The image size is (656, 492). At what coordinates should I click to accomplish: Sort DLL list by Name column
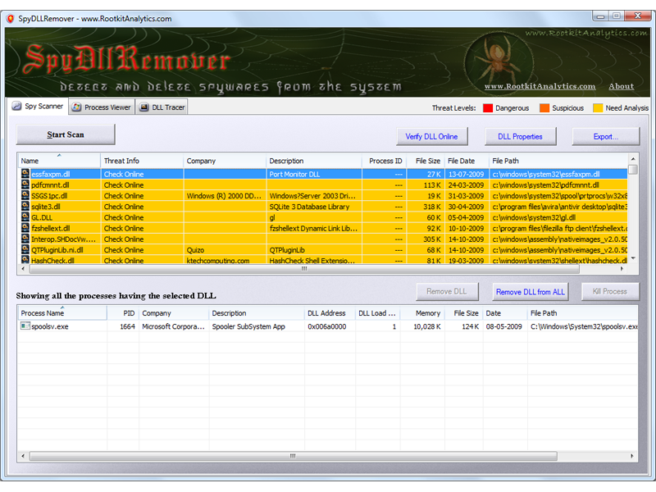[59, 161]
